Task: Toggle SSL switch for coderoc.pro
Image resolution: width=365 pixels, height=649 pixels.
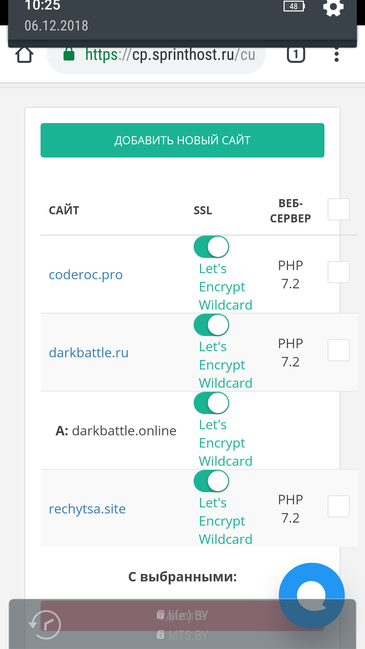Action: point(211,247)
